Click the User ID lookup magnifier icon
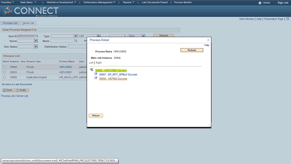291x164 pixels. click(x=37, y=36)
